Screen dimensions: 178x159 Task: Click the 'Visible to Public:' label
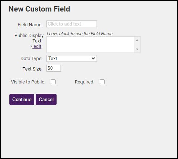28,82
